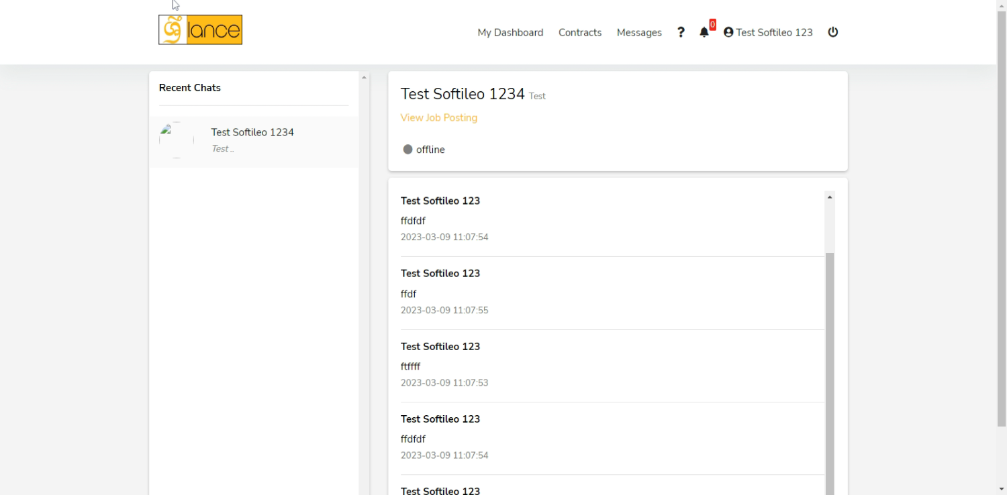1007x495 pixels.
Task: Open the notifications bell icon
Action: coord(704,32)
